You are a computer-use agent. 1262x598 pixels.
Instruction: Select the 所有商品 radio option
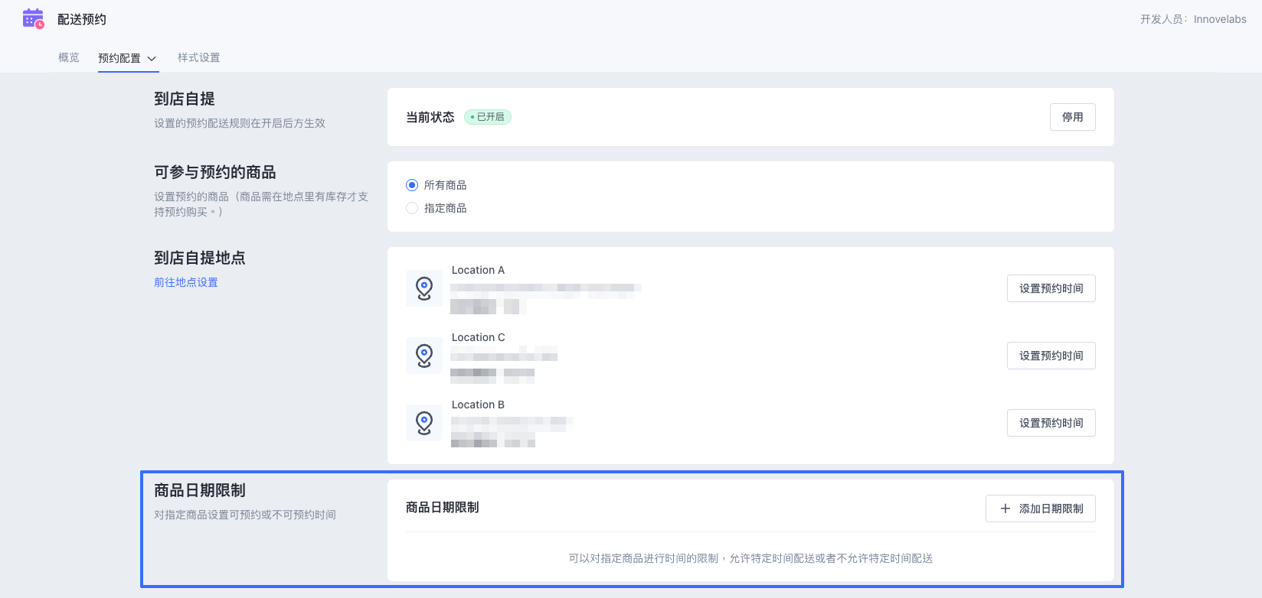coord(412,185)
